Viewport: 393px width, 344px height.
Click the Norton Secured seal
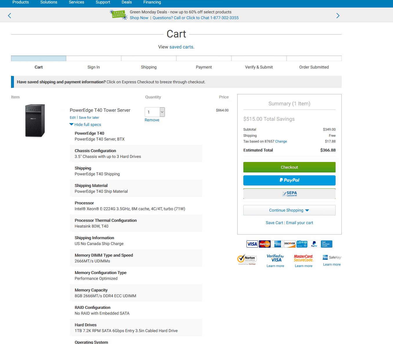[247, 260]
